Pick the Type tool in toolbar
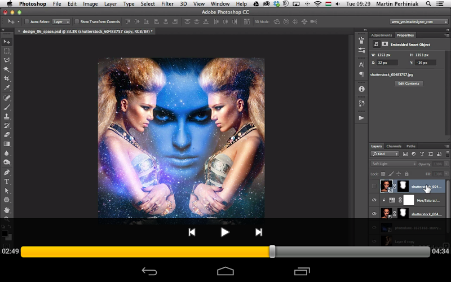This screenshot has width=451, height=282. [7, 181]
